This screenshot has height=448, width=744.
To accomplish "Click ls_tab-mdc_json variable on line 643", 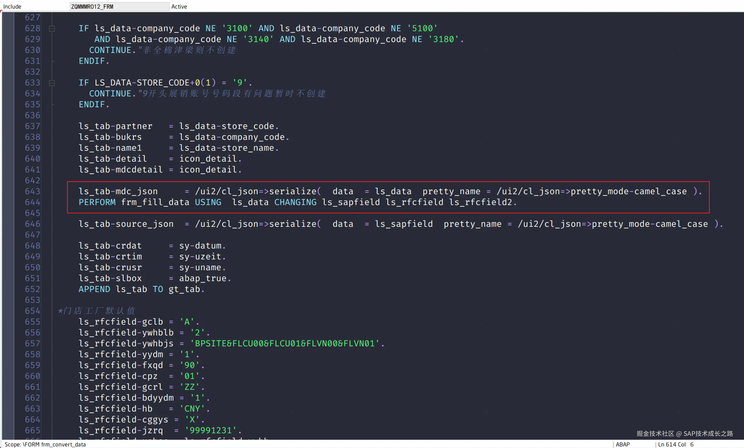I will point(118,191).
